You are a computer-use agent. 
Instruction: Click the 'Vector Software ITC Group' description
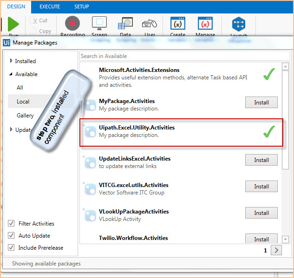click(x=131, y=193)
